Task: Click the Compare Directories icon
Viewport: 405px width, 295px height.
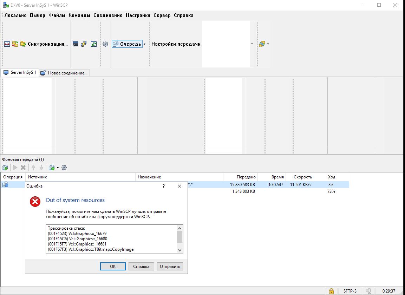Action: pos(7,44)
